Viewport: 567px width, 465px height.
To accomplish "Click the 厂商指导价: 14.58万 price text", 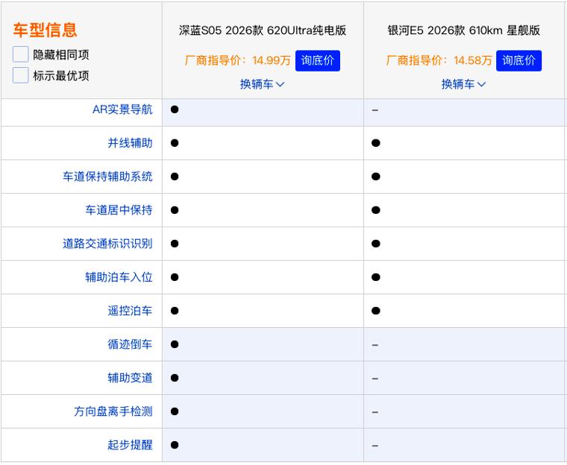I will pos(439,60).
